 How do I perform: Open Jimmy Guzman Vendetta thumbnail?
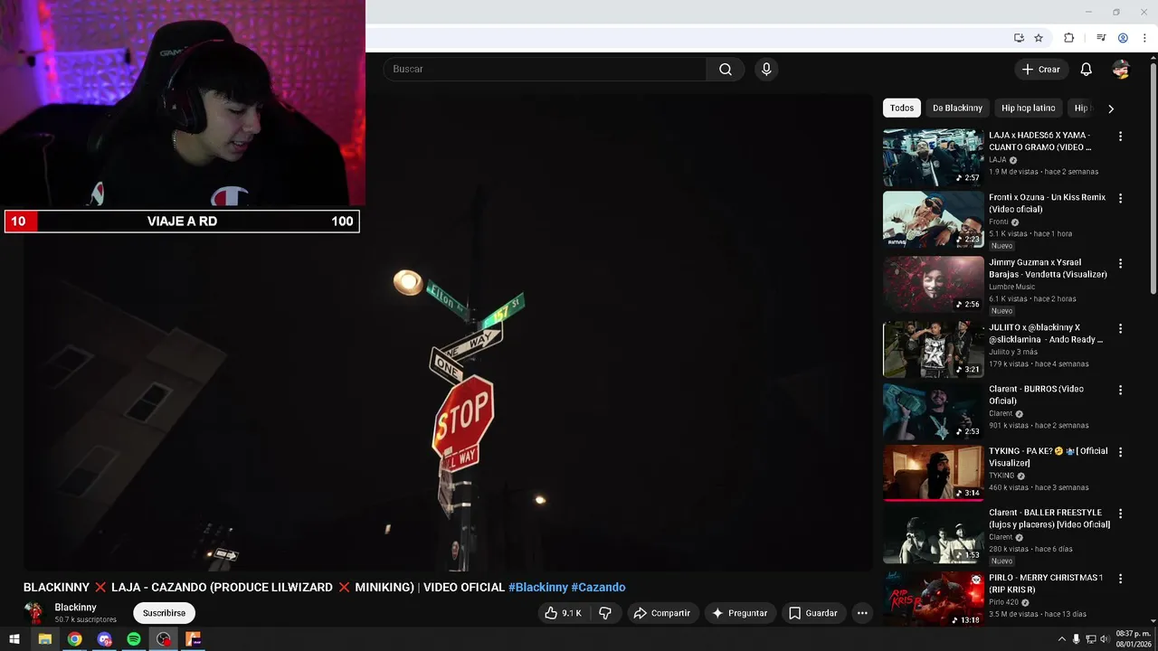933,284
